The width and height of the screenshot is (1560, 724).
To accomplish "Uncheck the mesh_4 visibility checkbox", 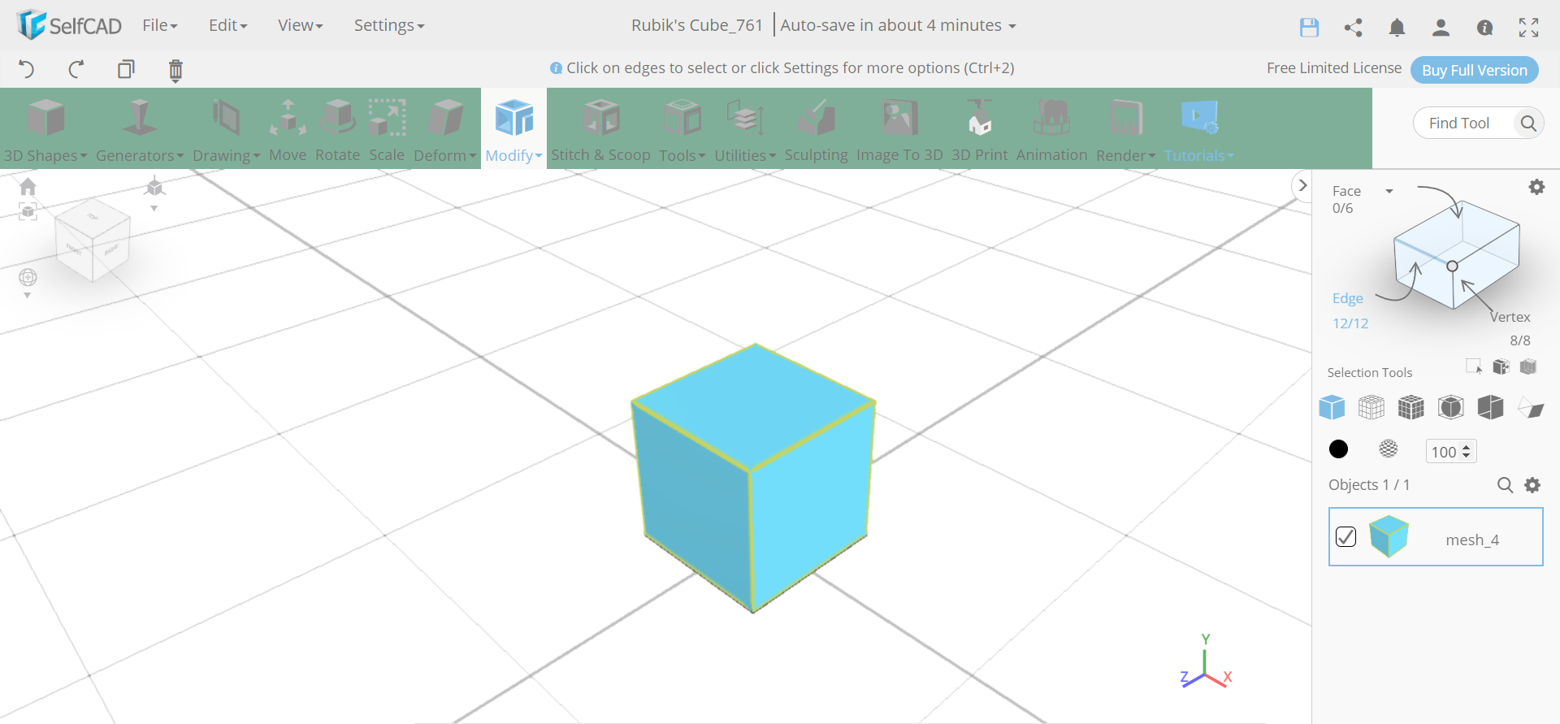I will tap(1346, 537).
